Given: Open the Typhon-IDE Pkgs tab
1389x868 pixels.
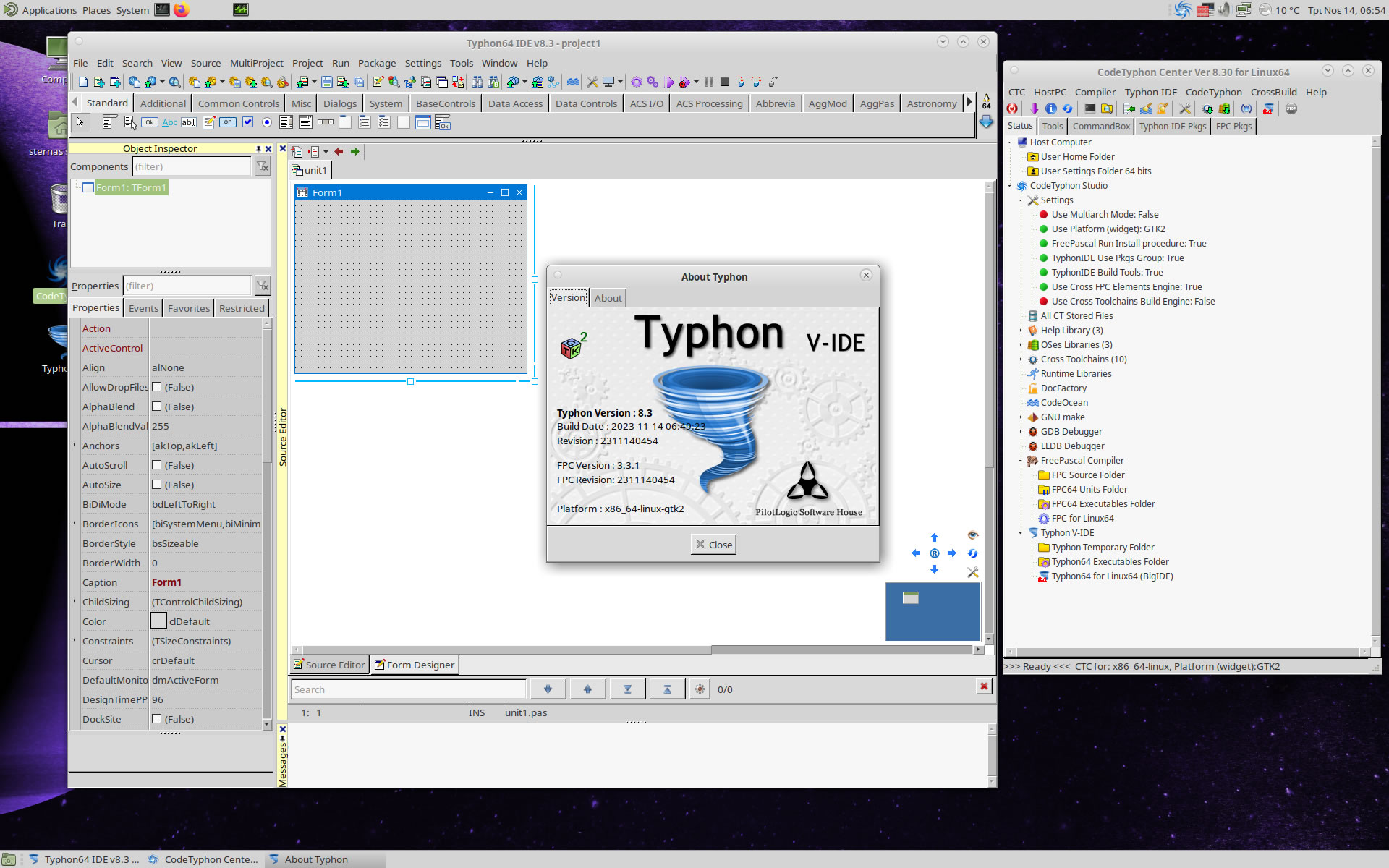Looking at the screenshot, I should 1172,126.
